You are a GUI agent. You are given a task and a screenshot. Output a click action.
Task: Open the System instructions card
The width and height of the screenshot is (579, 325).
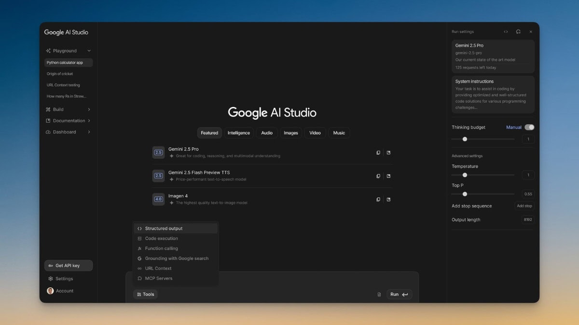[493, 94]
